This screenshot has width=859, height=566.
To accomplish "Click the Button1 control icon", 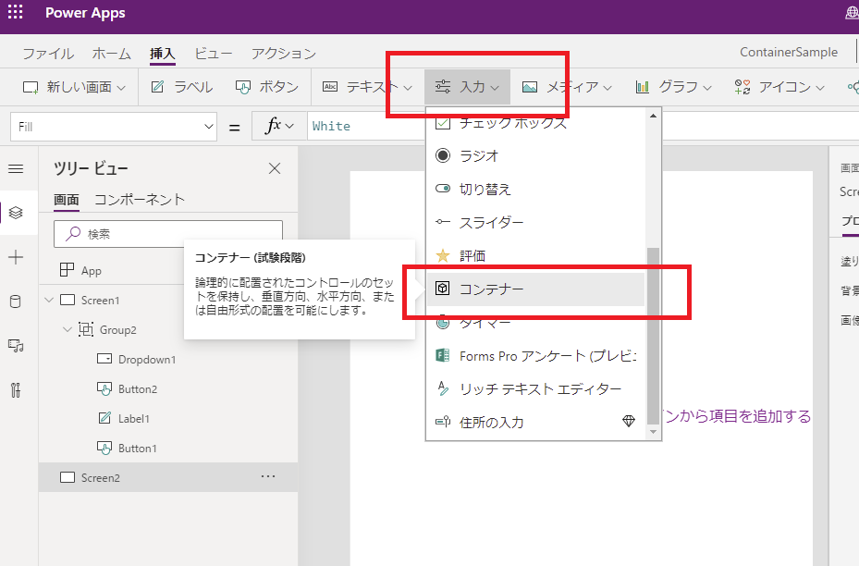I will click(x=104, y=448).
